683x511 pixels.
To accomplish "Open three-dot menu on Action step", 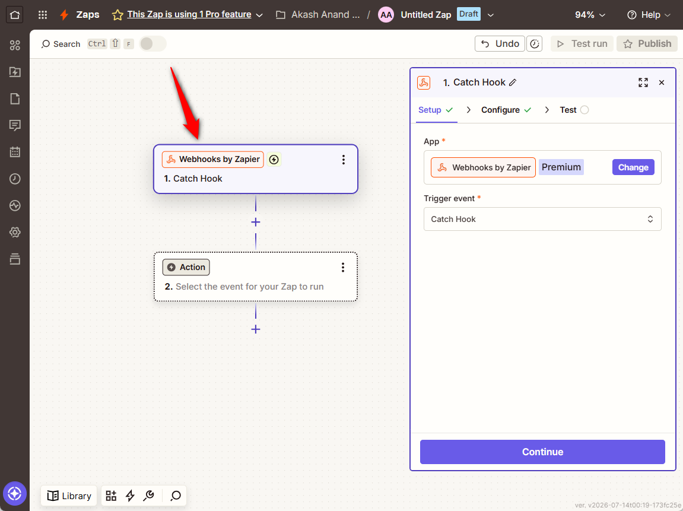I will coord(343,268).
